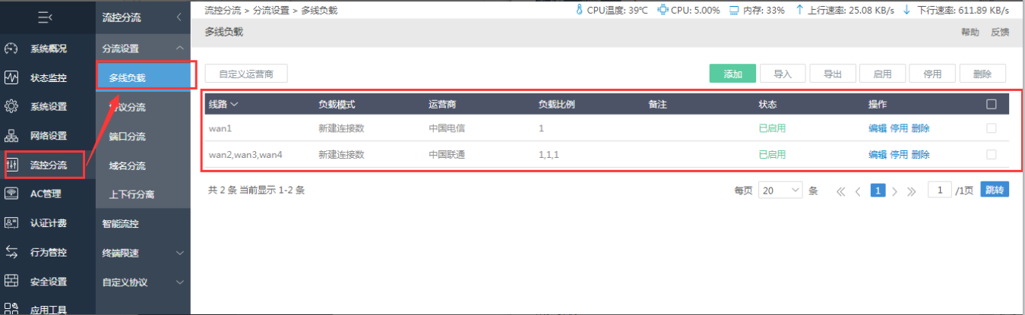Click the CPU usage chip icon
Image resolution: width=1025 pixels, height=315 pixels.
(x=663, y=10)
